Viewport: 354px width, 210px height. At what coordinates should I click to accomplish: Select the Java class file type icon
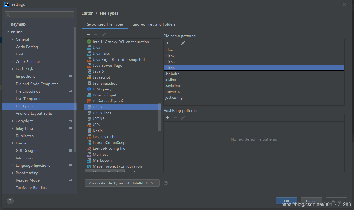(89, 53)
